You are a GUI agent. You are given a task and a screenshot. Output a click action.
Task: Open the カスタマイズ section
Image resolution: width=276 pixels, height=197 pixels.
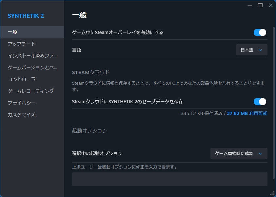(32, 115)
